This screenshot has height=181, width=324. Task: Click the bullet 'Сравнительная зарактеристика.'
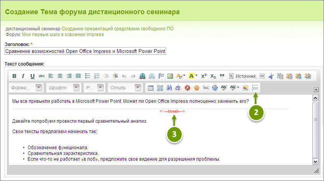pos(63,153)
